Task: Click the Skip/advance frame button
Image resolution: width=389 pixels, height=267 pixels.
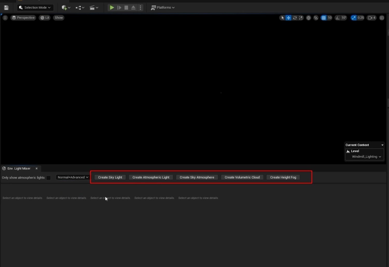Action: [x=119, y=8]
